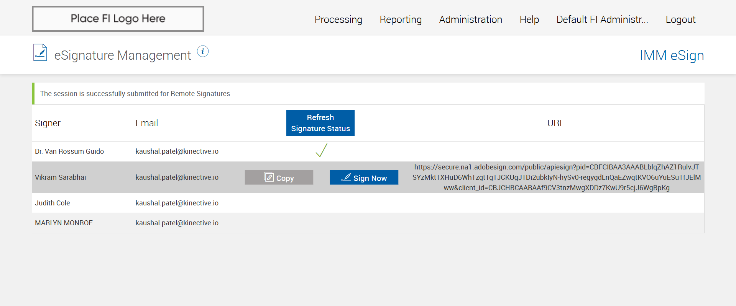736x306 pixels.
Task: Expand the Default FI Administrator user menu
Action: tap(602, 20)
